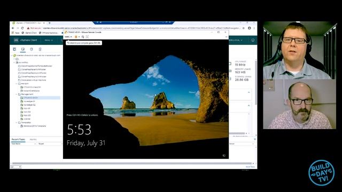342x192 pixels.
Task: Open the browser three-dot menu
Action: click(x=254, y=28)
